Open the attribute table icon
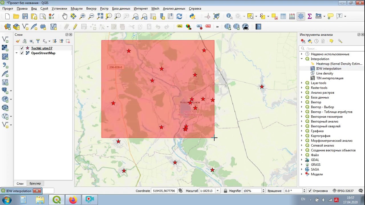Image resolution: width=365 pixels, height=205 pixels. tap(283, 16)
